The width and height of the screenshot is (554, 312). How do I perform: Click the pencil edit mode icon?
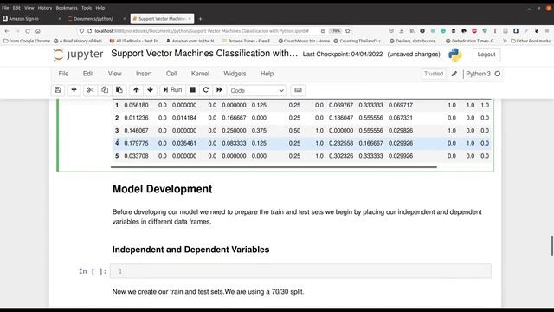[x=454, y=74]
